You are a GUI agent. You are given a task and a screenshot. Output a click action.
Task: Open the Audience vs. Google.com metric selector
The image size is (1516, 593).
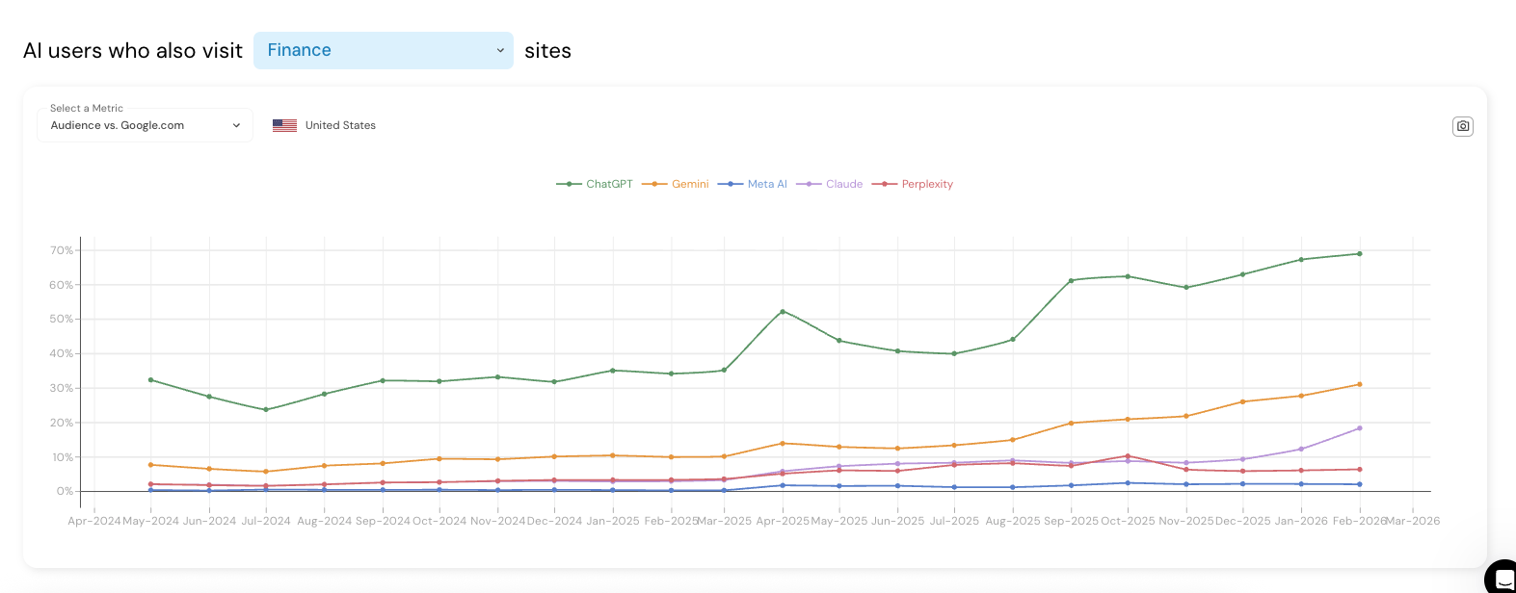tap(145, 125)
